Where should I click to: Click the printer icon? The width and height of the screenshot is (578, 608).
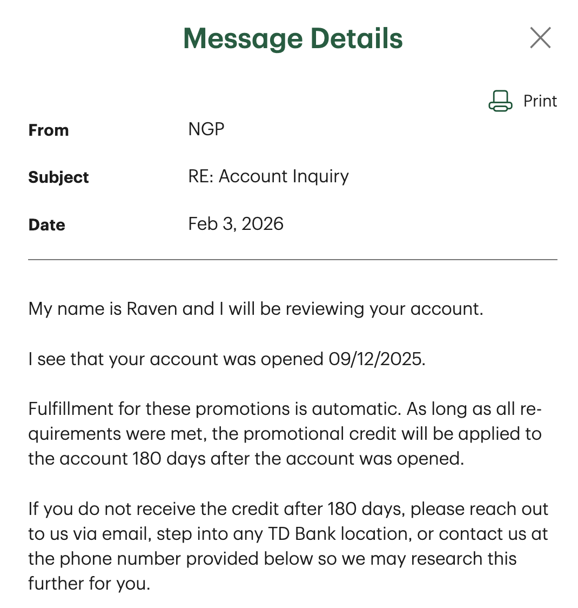click(x=500, y=101)
